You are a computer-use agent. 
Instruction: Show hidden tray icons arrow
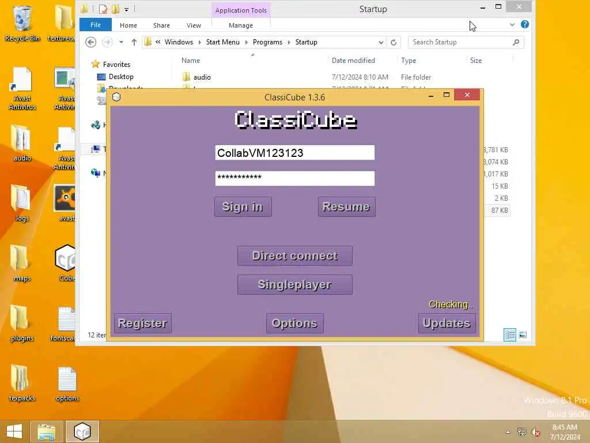pyautogui.click(x=508, y=432)
